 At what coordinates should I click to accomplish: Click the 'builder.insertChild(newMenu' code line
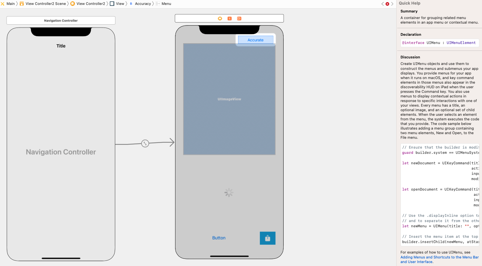coord(441,242)
